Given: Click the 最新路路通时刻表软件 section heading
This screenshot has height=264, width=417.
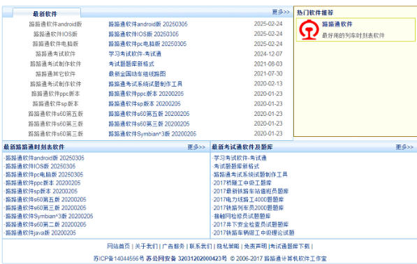Looking at the screenshot, I should tap(34, 147).
